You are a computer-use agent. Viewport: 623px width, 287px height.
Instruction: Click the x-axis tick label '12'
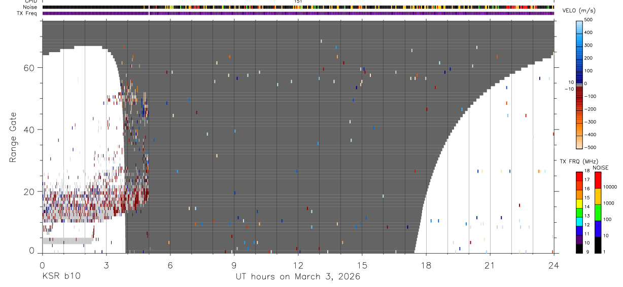click(x=298, y=265)
